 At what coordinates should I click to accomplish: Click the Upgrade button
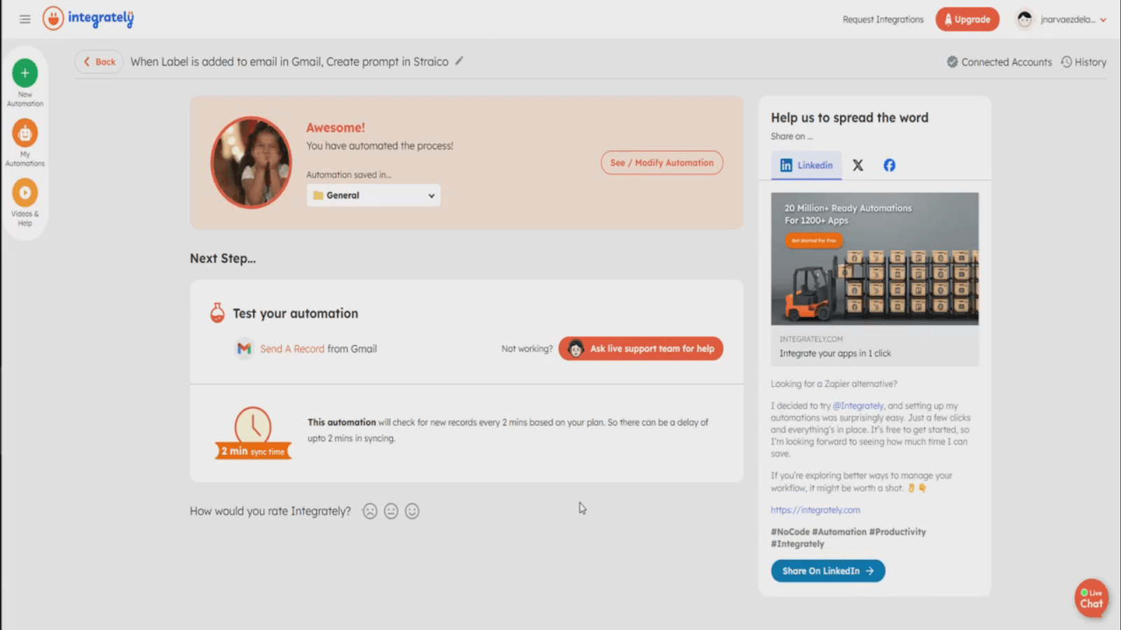coord(967,20)
